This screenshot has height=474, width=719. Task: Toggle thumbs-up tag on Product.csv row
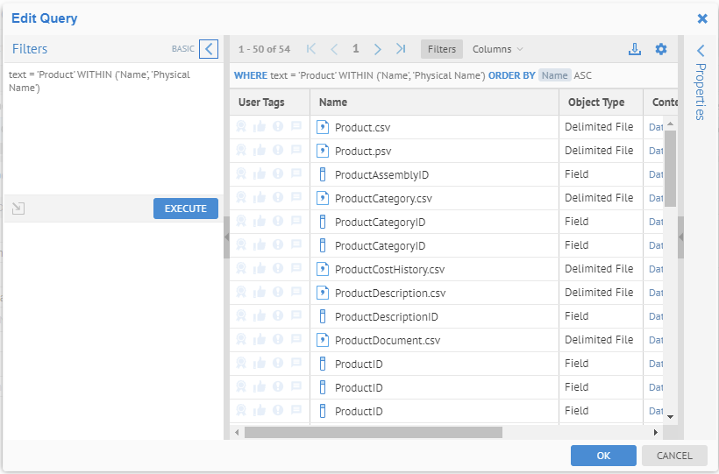pos(260,127)
